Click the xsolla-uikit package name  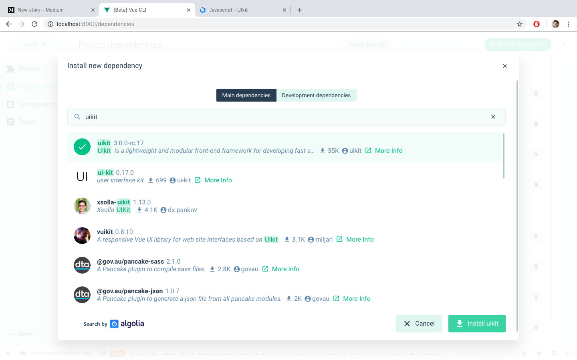113,202
